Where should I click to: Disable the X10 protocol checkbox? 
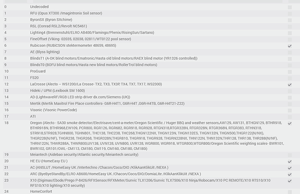[290, 181]
